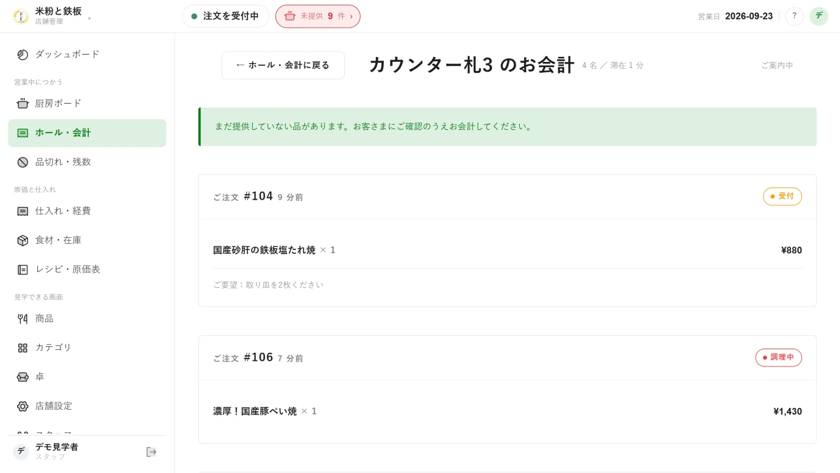Screen dimensions: 840x473
Task: Click the 受付 status badge on #104
Action: 782,197
